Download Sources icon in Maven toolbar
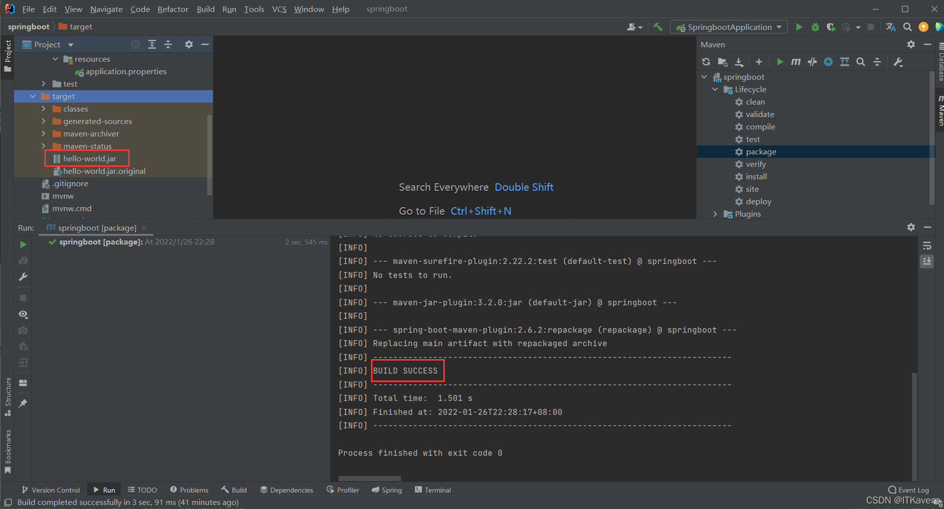The image size is (944, 509). [x=739, y=62]
